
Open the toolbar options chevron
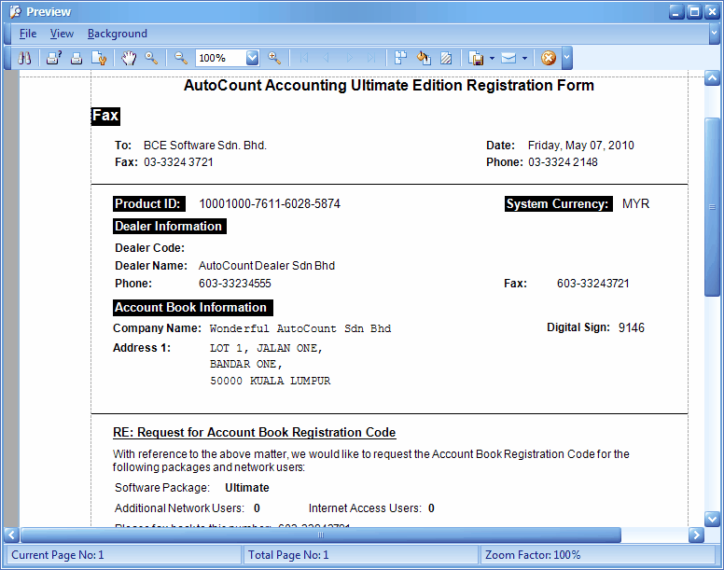click(x=567, y=58)
